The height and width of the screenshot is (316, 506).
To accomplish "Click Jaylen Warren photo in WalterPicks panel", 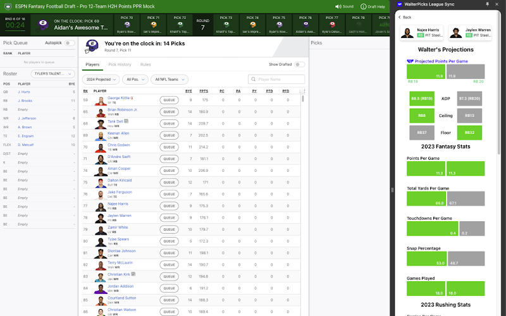I will click(x=455, y=33).
